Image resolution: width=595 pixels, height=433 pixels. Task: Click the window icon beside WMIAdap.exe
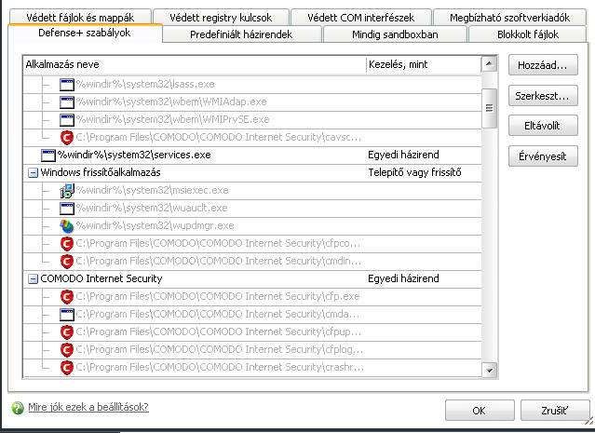pyautogui.click(x=67, y=102)
